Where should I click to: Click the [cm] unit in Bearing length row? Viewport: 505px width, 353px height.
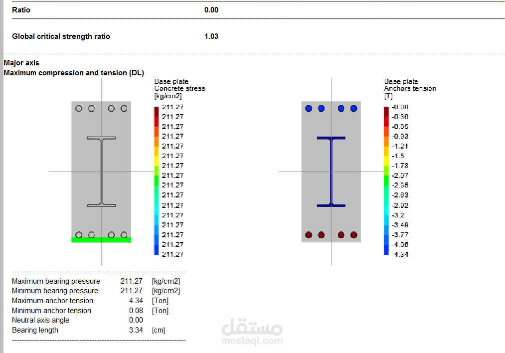point(159,331)
